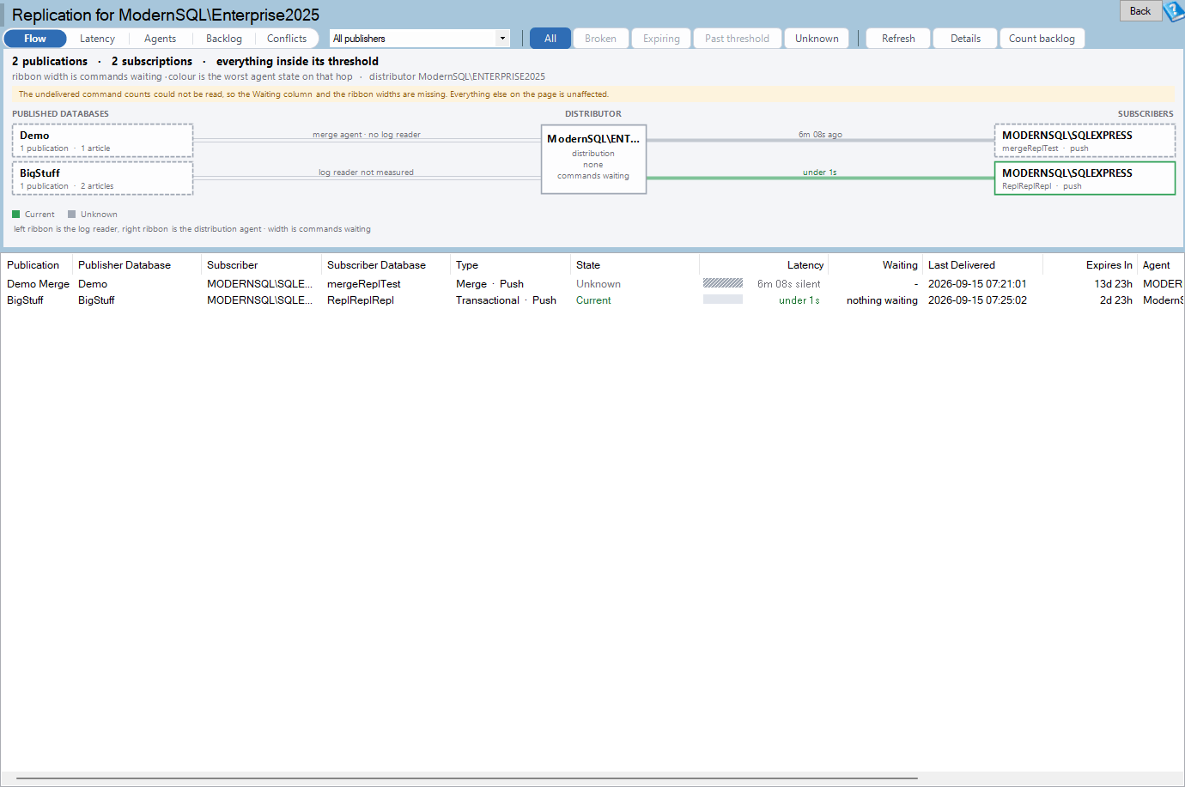Open the help icon beside Back
The height and width of the screenshot is (787, 1185).
tap(1174, 11)
